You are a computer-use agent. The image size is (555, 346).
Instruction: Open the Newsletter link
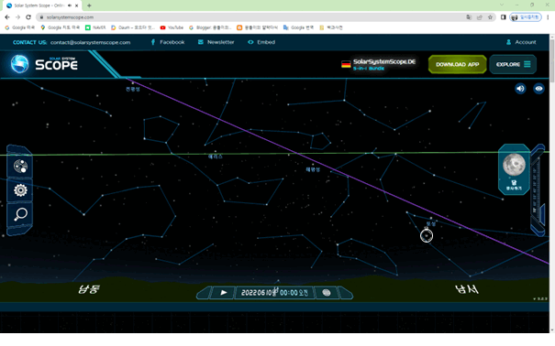point(216,42)
